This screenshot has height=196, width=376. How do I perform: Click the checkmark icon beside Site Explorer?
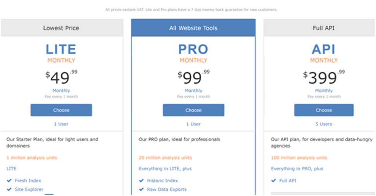[9, 189]
